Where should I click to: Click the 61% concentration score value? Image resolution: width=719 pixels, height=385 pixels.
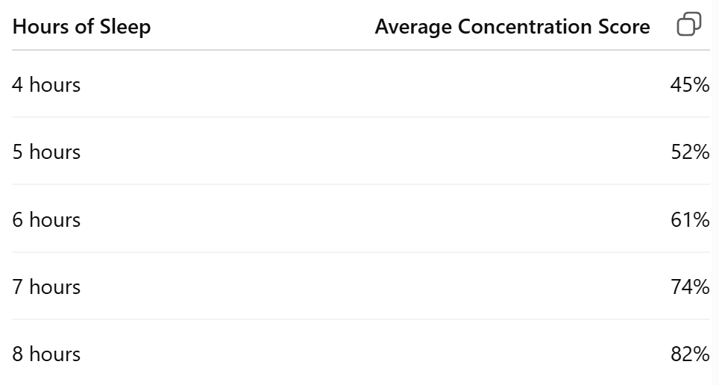pos(690,220)
